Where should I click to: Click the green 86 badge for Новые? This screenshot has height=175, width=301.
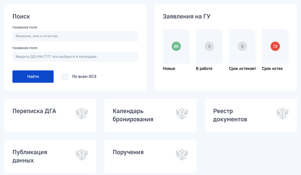pyautogui.click(x=176, y=46)
